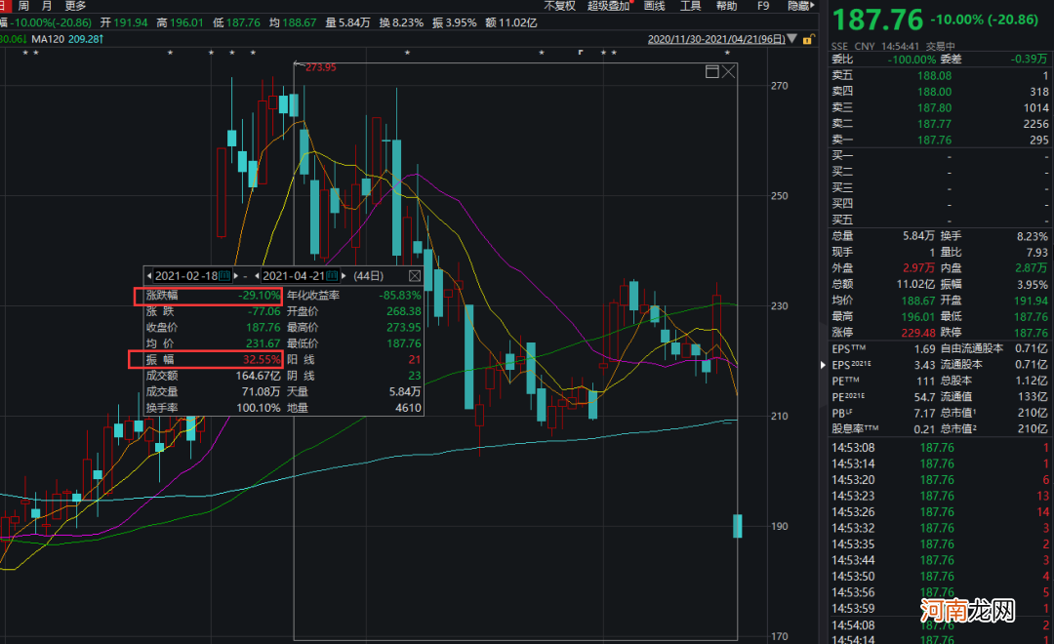Open calendar picker for end date 2021-04-21
Screen dimensions: 1054x644
tap(331, 276)
